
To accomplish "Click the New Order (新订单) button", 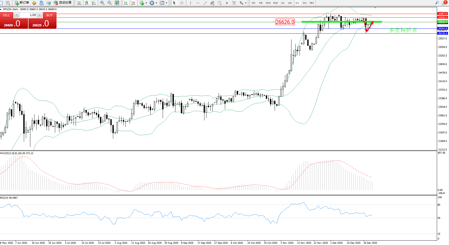I will click(22, 3).
